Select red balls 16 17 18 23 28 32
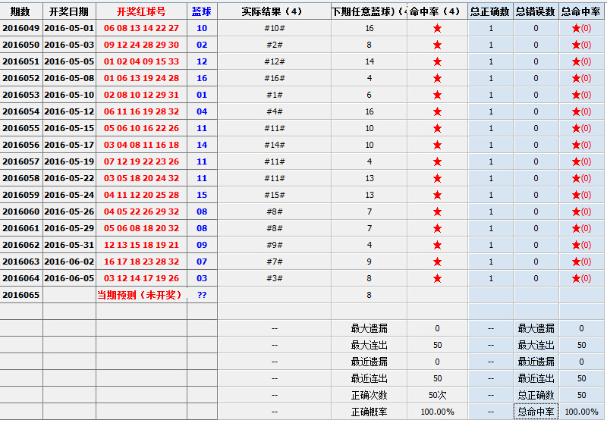Image resolution: width=607 pixels, height=423 pixels. [141, 262]
